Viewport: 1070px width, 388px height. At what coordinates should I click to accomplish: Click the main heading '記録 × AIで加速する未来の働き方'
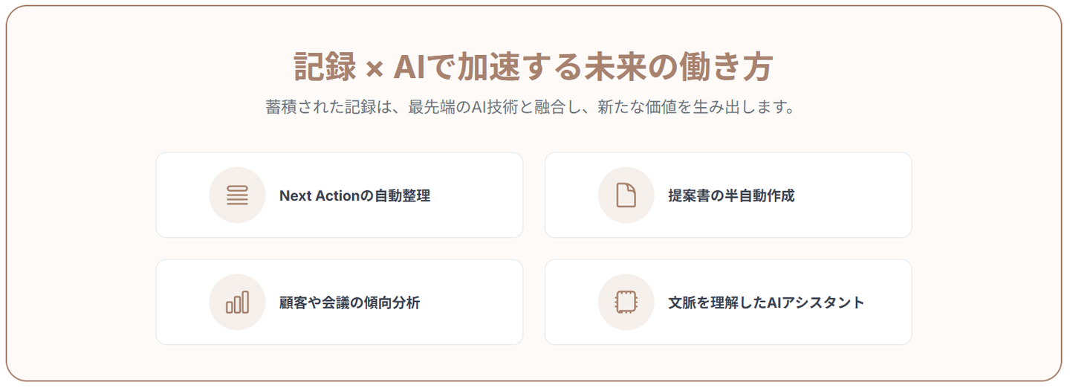point(534,68)
